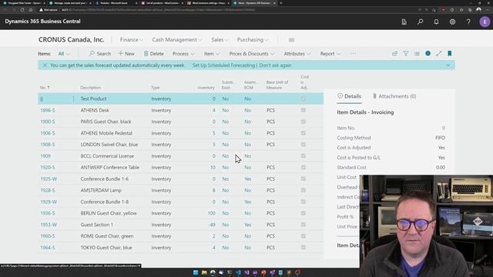This screenshot has height=277, width=493.
Task: Reload the browser page
Action: (x=22, y=10)
